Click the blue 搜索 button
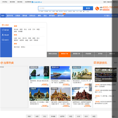 point(88,8)
